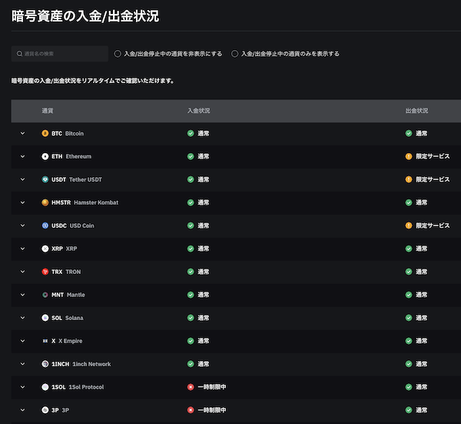Click USDC orange withdrawal warning icon

coord(409,225)
